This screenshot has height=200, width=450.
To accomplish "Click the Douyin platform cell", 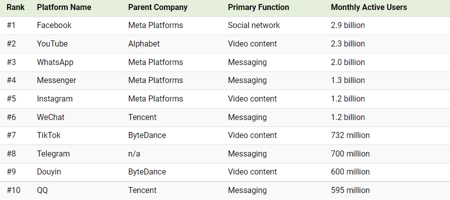I will [x=50, y=172].
